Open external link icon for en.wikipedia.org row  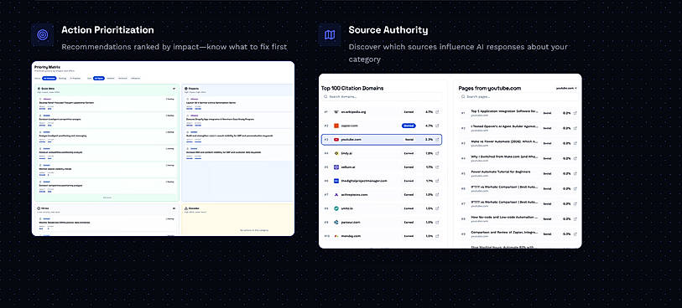click(x=437, y=112)
